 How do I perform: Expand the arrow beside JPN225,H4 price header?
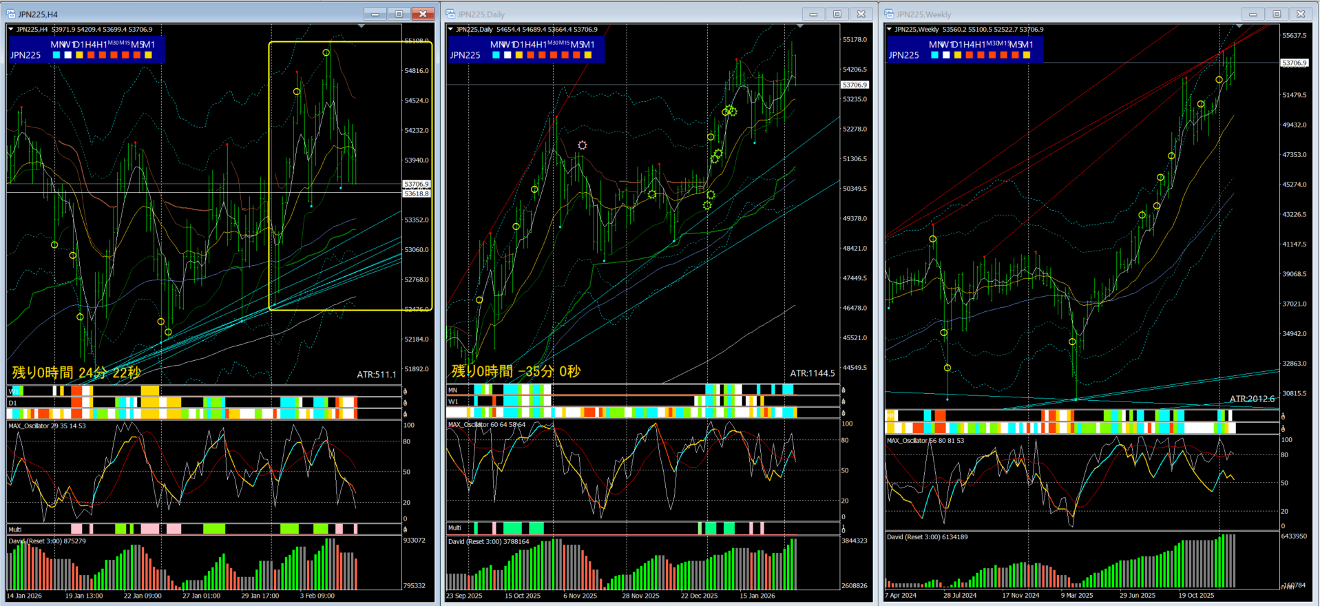[11, 29]
